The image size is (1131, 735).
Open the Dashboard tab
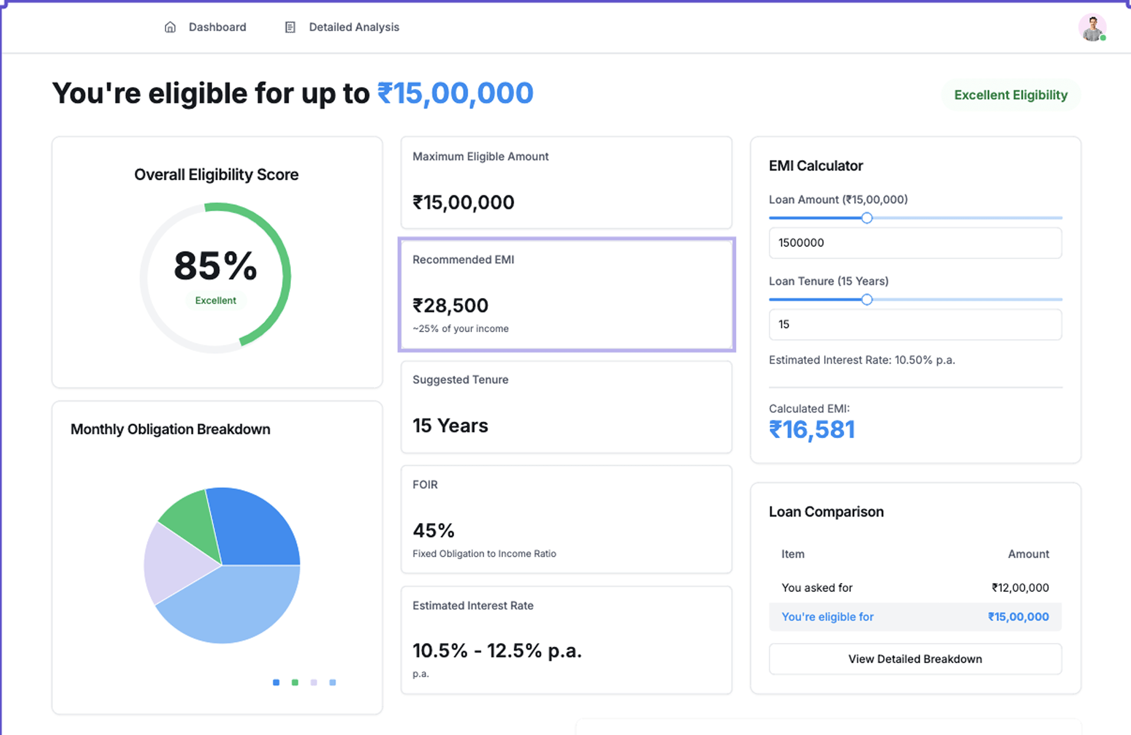(217, 27)
